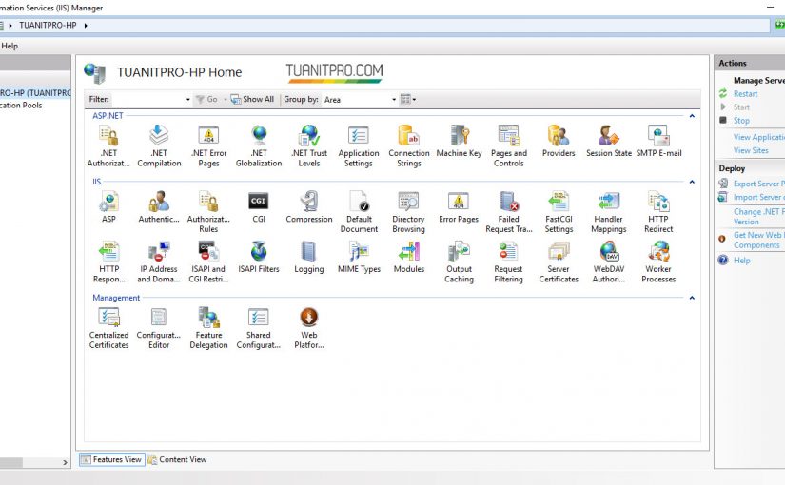Open Modules feature
785x485 pixels.
click(409, 257)
